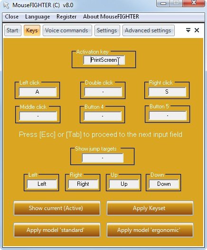Click the 'Middle click' group label
The height and width of the screenshot is (250, 207).
pyautogui.click(x=33, y=107)
